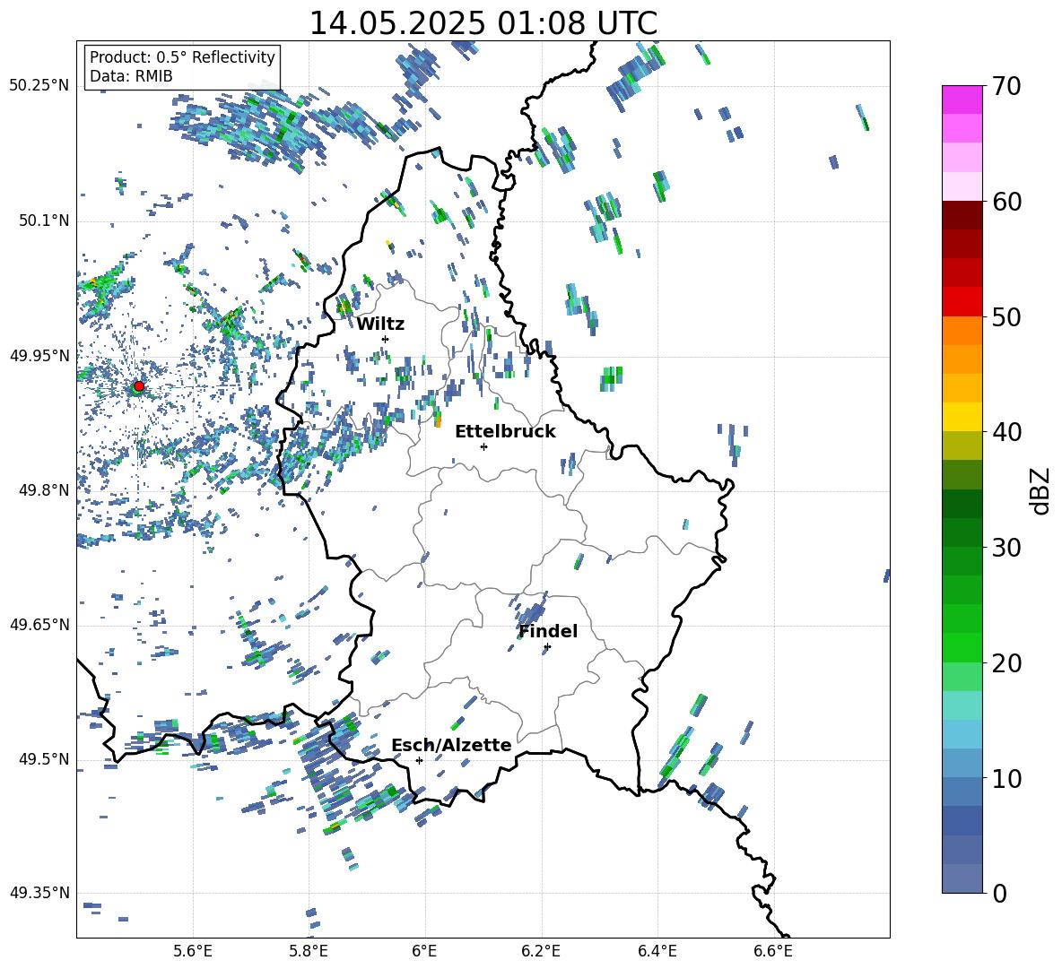Click the magenta top segment of colorbar
The width and height of the screenshot is (1062, 969).
[x=962, y=99]
